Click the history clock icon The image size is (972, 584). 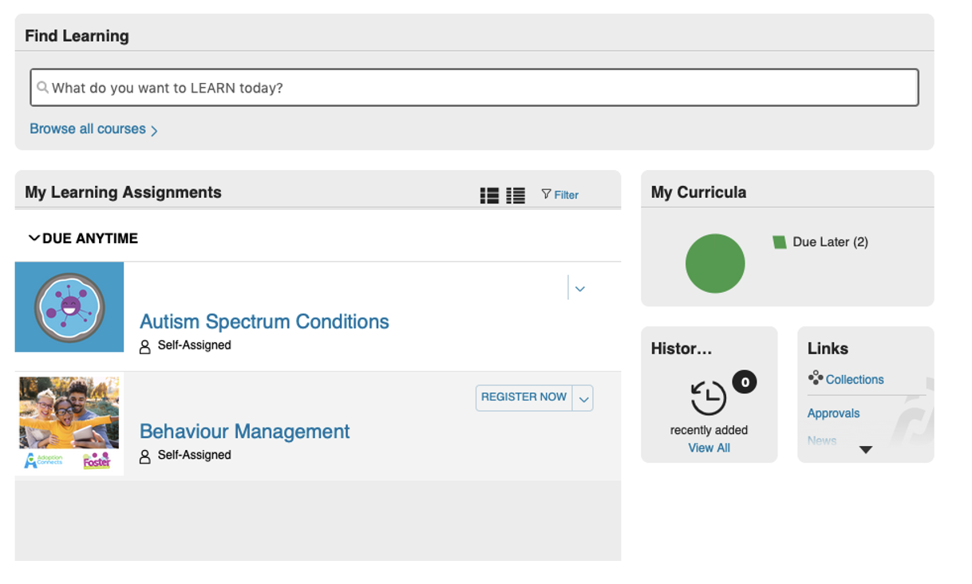[709, 398]
